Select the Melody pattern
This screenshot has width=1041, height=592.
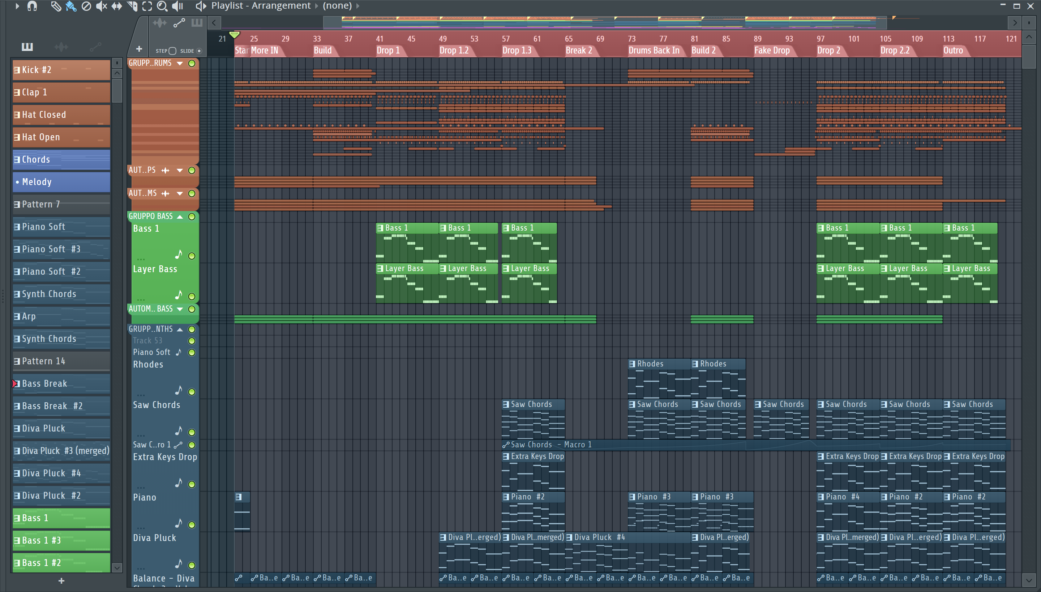pos(61,182)
